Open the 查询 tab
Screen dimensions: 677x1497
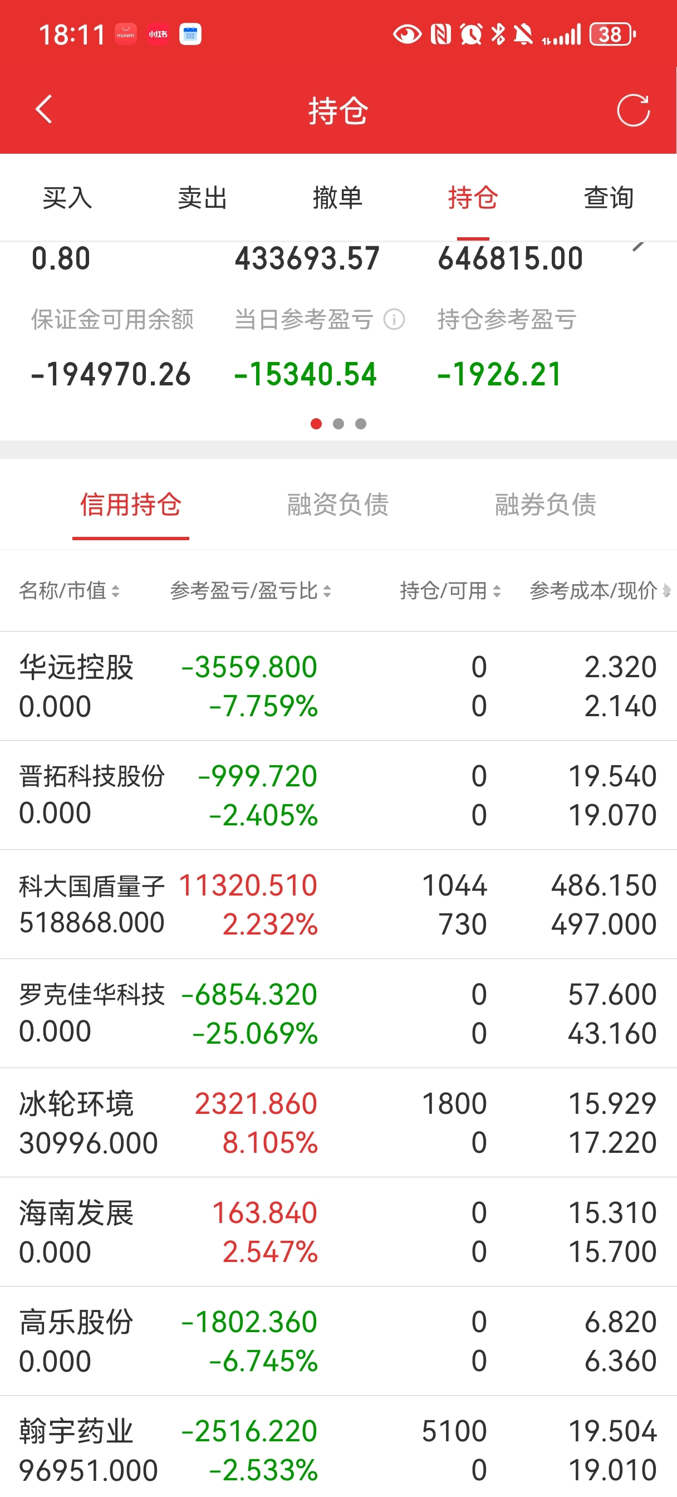pyautogui.click(x=609, y=198)
